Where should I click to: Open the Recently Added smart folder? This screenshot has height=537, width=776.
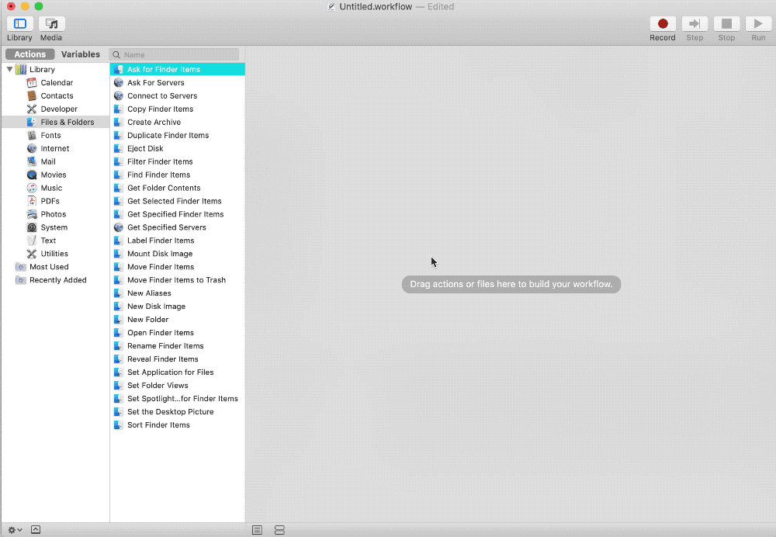pos(55,280)
